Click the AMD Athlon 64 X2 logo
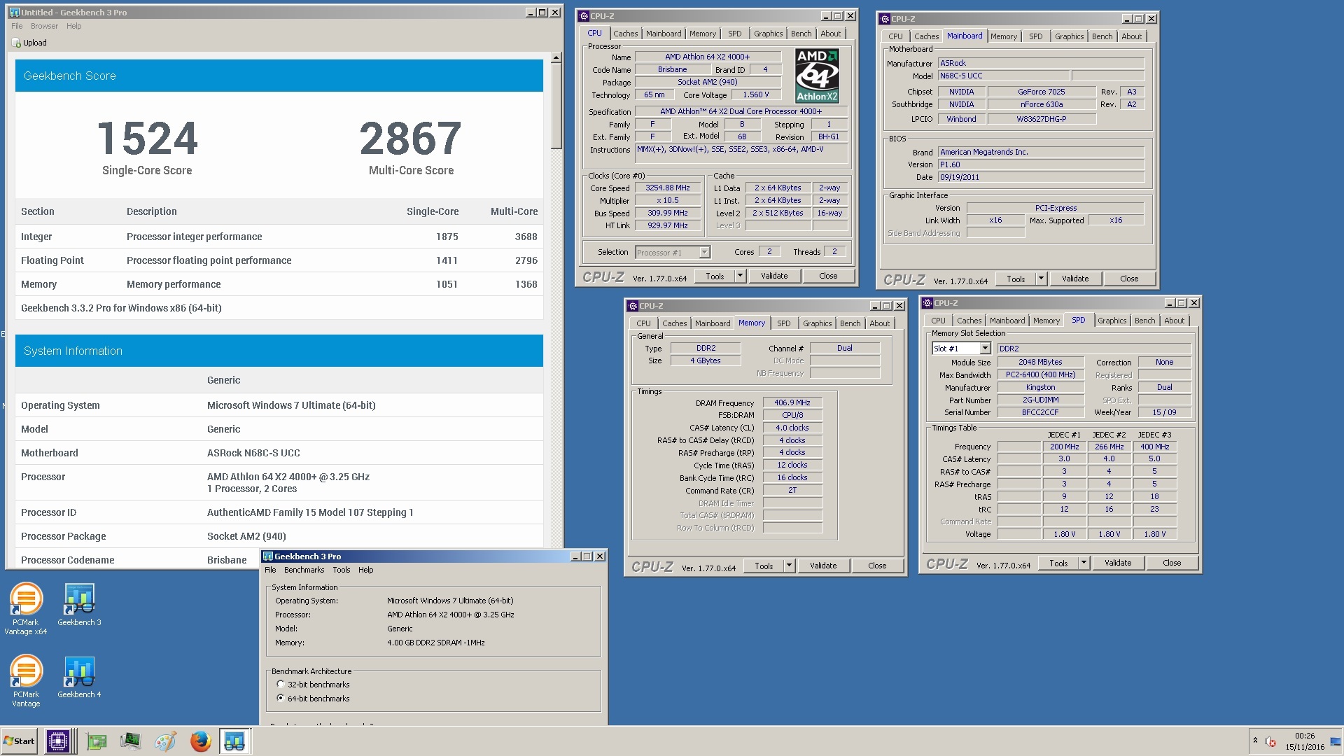Viewport: 1344px width, 756px height. (x=817, y=76)
